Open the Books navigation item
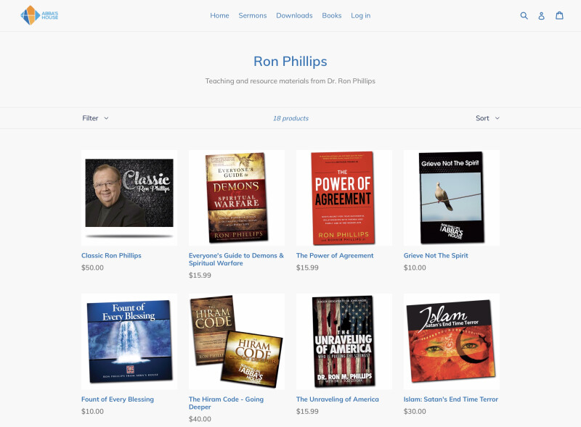 pyautogui.click(x=332, y=15)
